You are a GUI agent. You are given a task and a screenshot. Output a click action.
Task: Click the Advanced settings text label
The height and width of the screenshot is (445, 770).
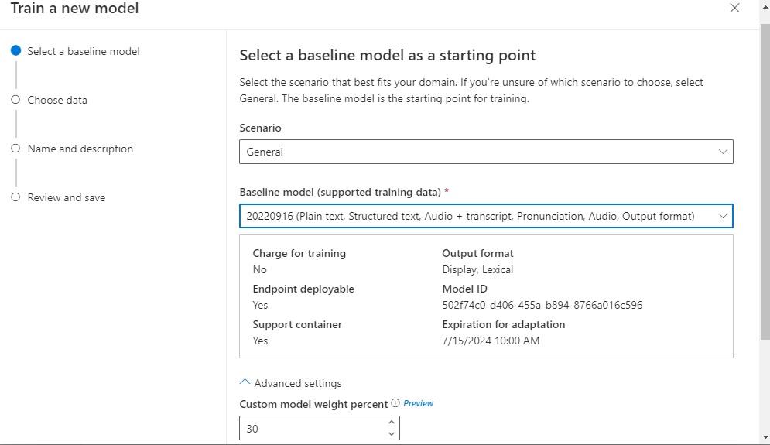(x=298, y=383)
